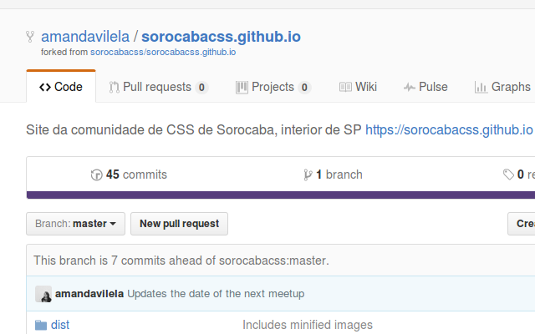Image resolution: width=535 pixels, height=334 pixels.
Task: Click the Pull requests icon
Action: (x=114, y=87)
